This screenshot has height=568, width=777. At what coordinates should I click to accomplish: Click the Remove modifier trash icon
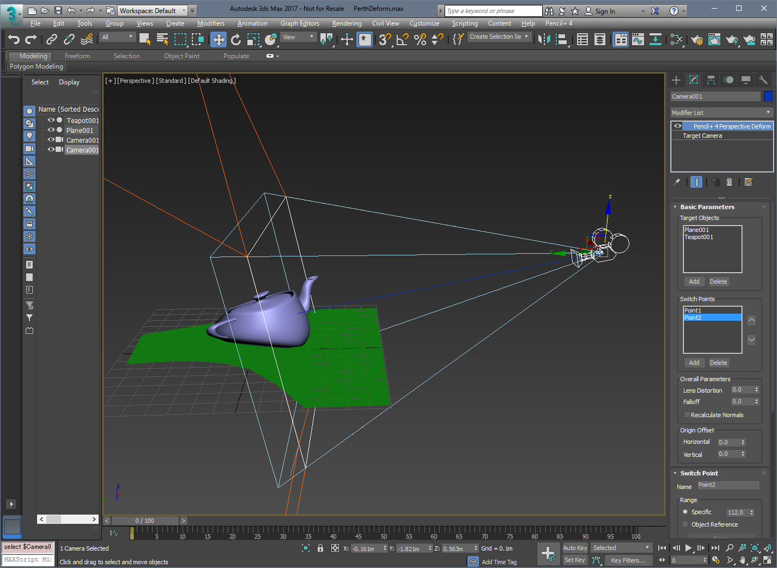pos(729,182)
